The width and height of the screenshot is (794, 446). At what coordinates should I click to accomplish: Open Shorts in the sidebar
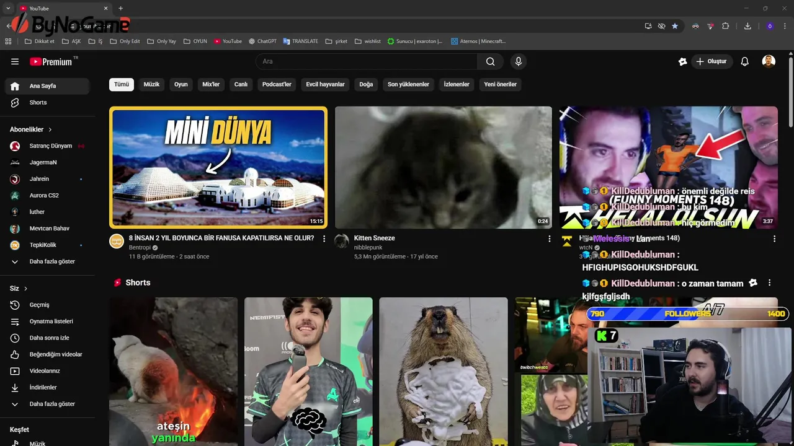(x=47, y=102)
